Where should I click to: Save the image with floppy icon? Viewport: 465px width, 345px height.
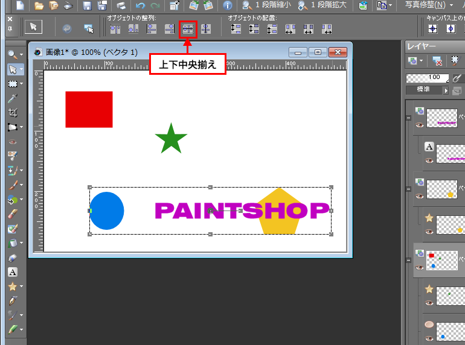point(87,5)
